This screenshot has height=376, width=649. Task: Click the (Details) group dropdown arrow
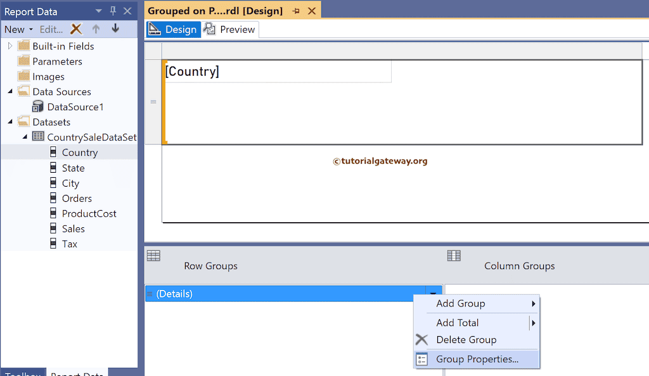click(x=434, y=293)
